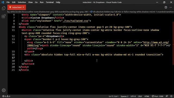
Task: Open feedback icon in status bar
Action: point(167,96)
